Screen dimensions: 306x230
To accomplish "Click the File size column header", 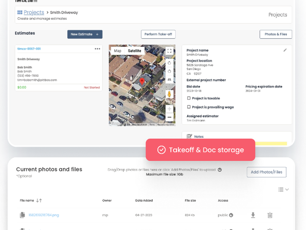I will (190, 200).
